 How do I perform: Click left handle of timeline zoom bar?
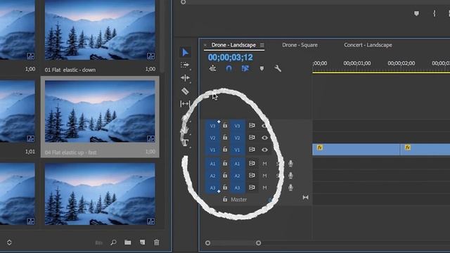click(x=208, y=243)
